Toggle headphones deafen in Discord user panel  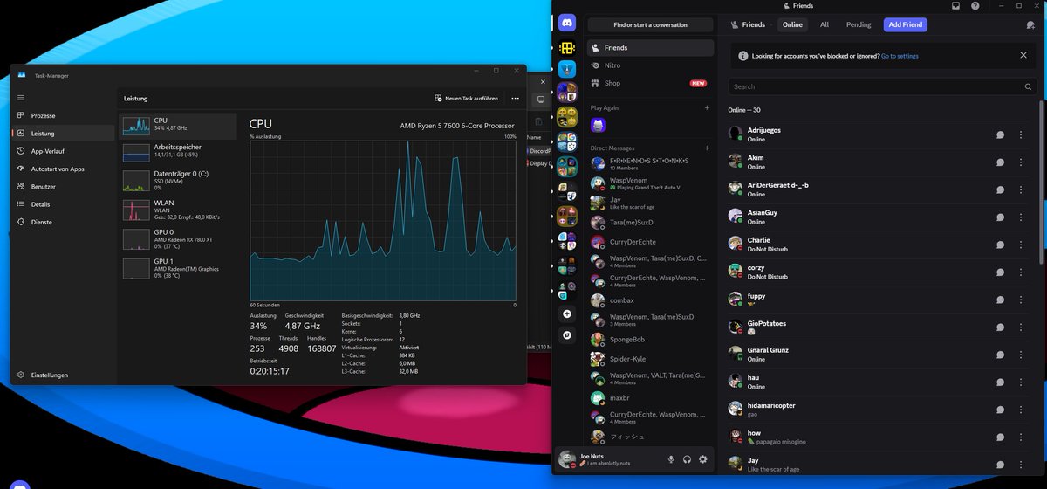(688, 459)
